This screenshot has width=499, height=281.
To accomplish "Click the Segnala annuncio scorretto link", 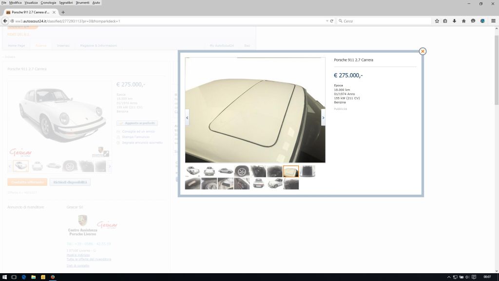I will click(142, 143).
